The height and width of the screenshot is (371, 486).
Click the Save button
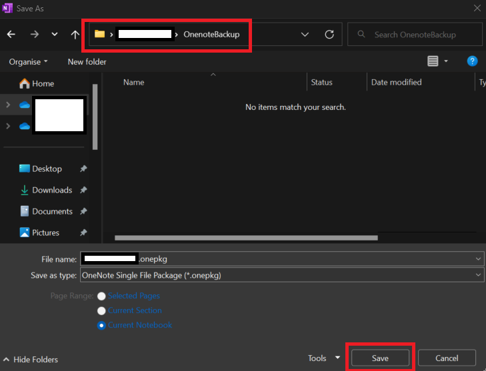coord(380,358)
